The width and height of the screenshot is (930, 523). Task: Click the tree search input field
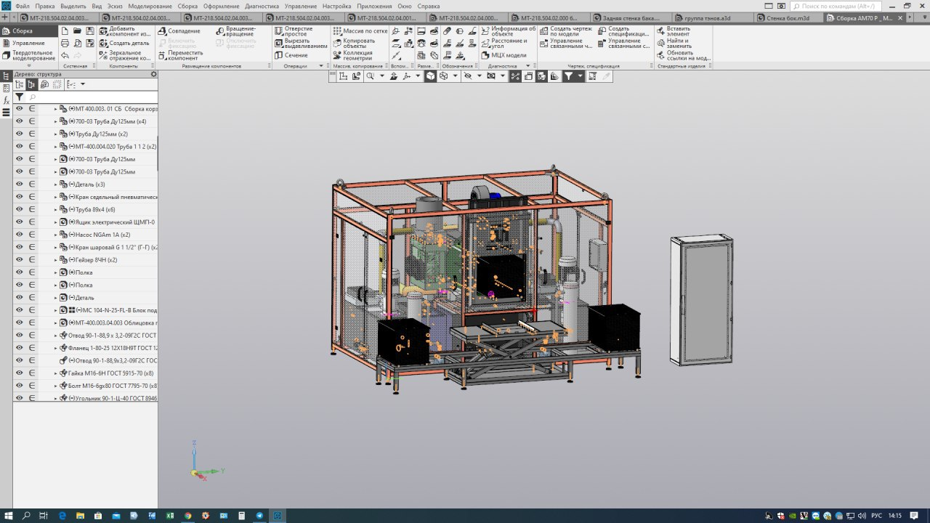[x=92, y=97]
